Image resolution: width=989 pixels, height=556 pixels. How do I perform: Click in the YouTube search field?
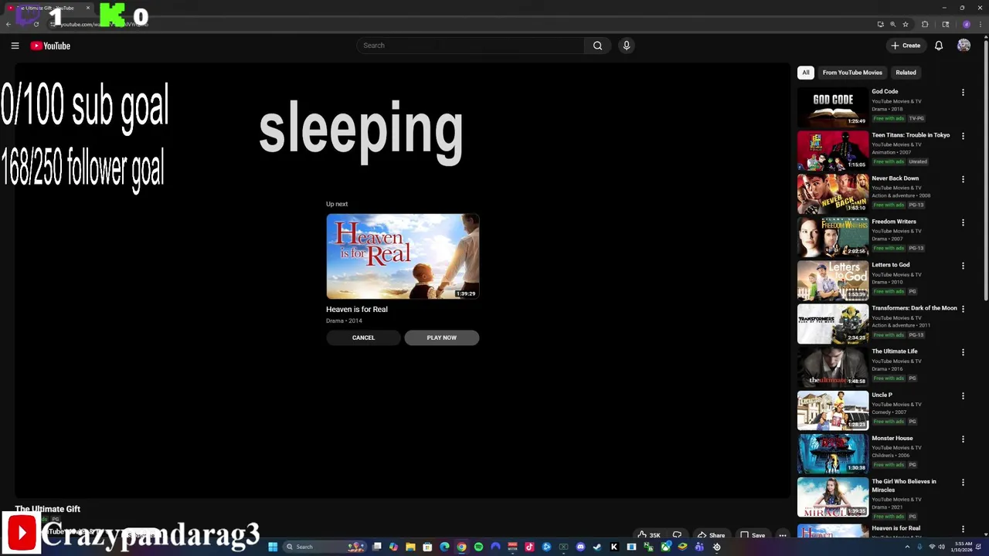pyautogui.click(x=471, y=46)
